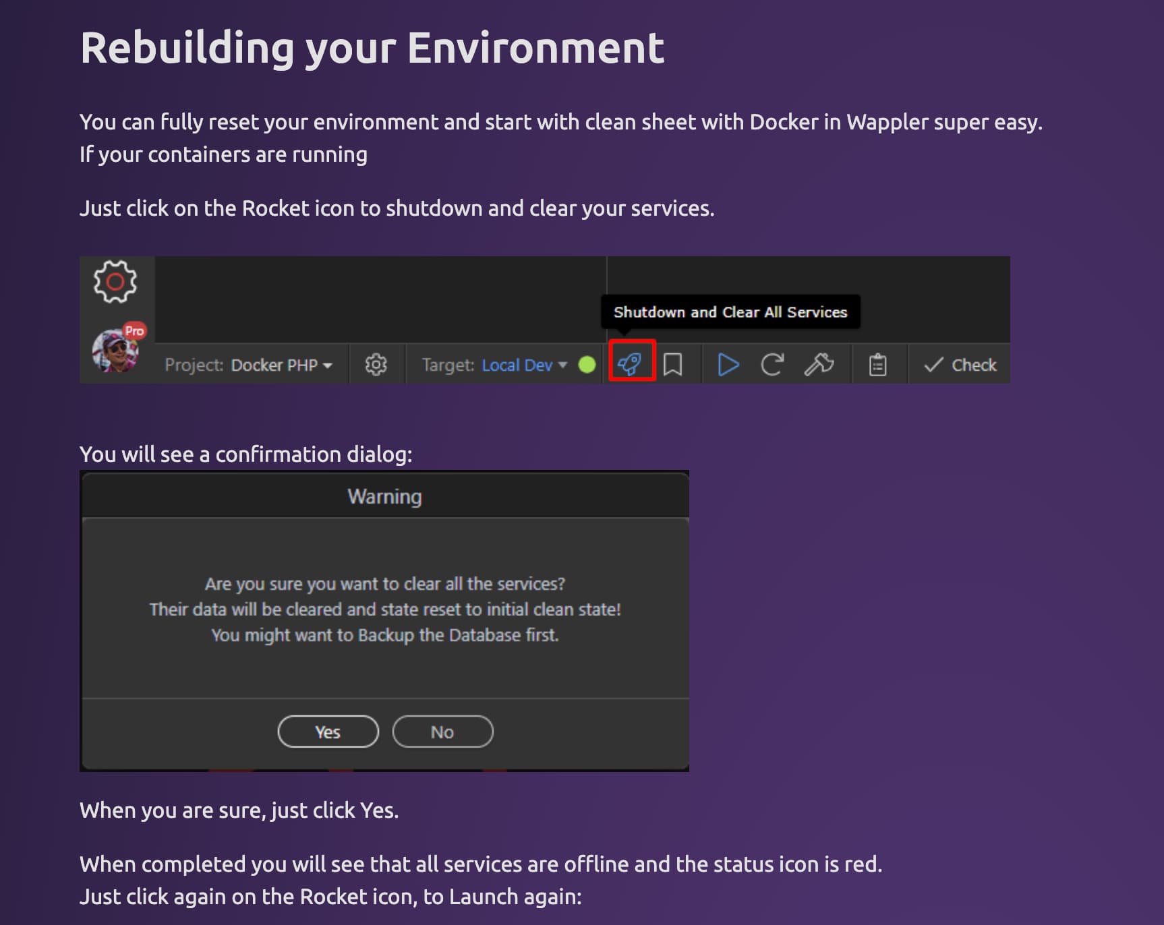
Task: Click the circular refresh arrow icon
Action: 772,365
